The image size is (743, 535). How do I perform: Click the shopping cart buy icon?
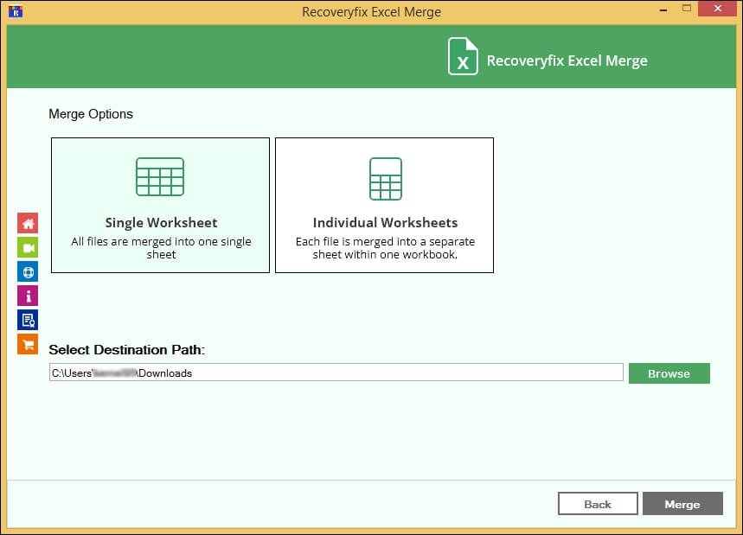click(28, 344)
